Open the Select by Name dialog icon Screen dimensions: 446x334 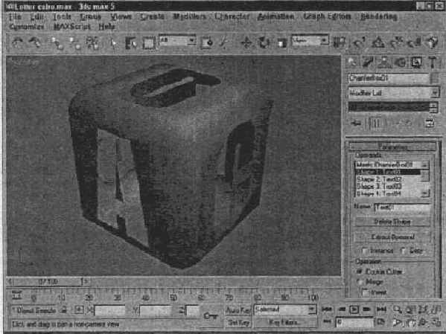(131, 43)
